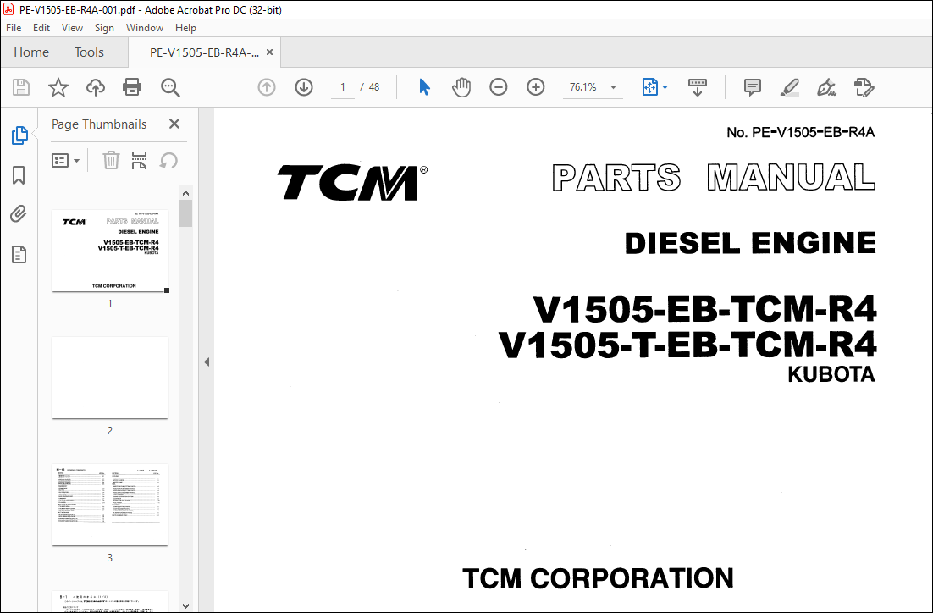933x613 pixels.
Task: Click the stamp and edit tool icon
Action: coord(864,87)
